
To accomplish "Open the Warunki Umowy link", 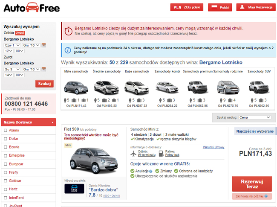I will (x=214, y=147).
